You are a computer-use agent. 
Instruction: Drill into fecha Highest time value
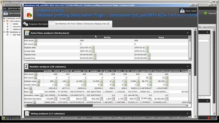95,55
